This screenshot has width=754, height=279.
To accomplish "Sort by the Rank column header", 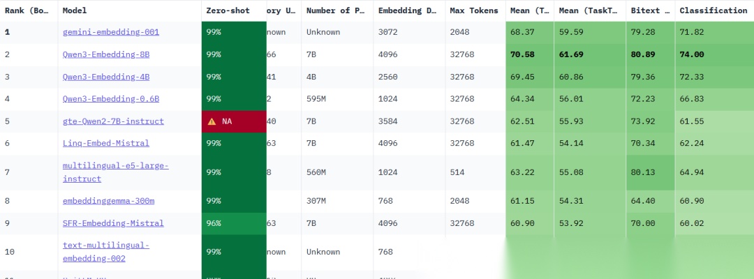I will (27, 10).
